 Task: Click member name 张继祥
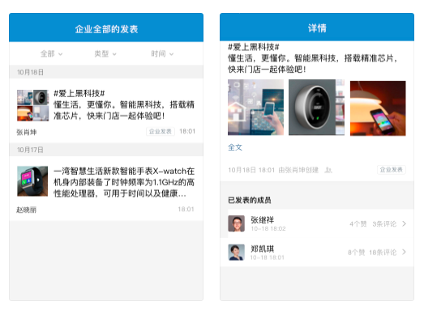(x=263, y=220)
